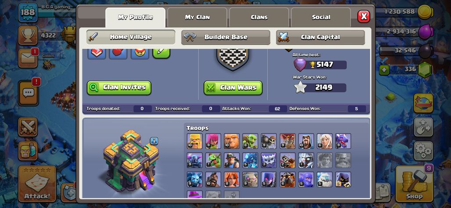451x208 pixels.
Task: Select the Archer troop icon
Action: 213,141
